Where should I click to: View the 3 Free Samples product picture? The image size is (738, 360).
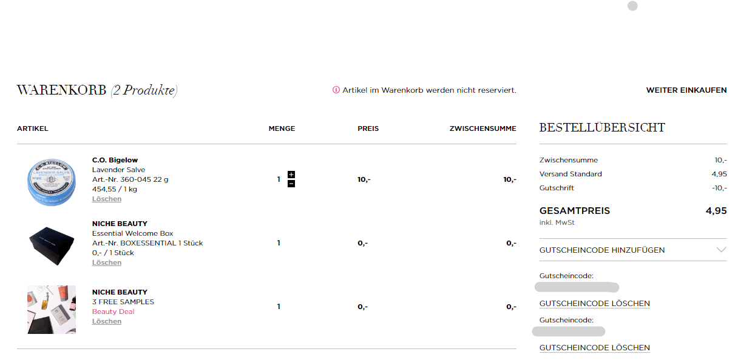(x=52, y=309)
